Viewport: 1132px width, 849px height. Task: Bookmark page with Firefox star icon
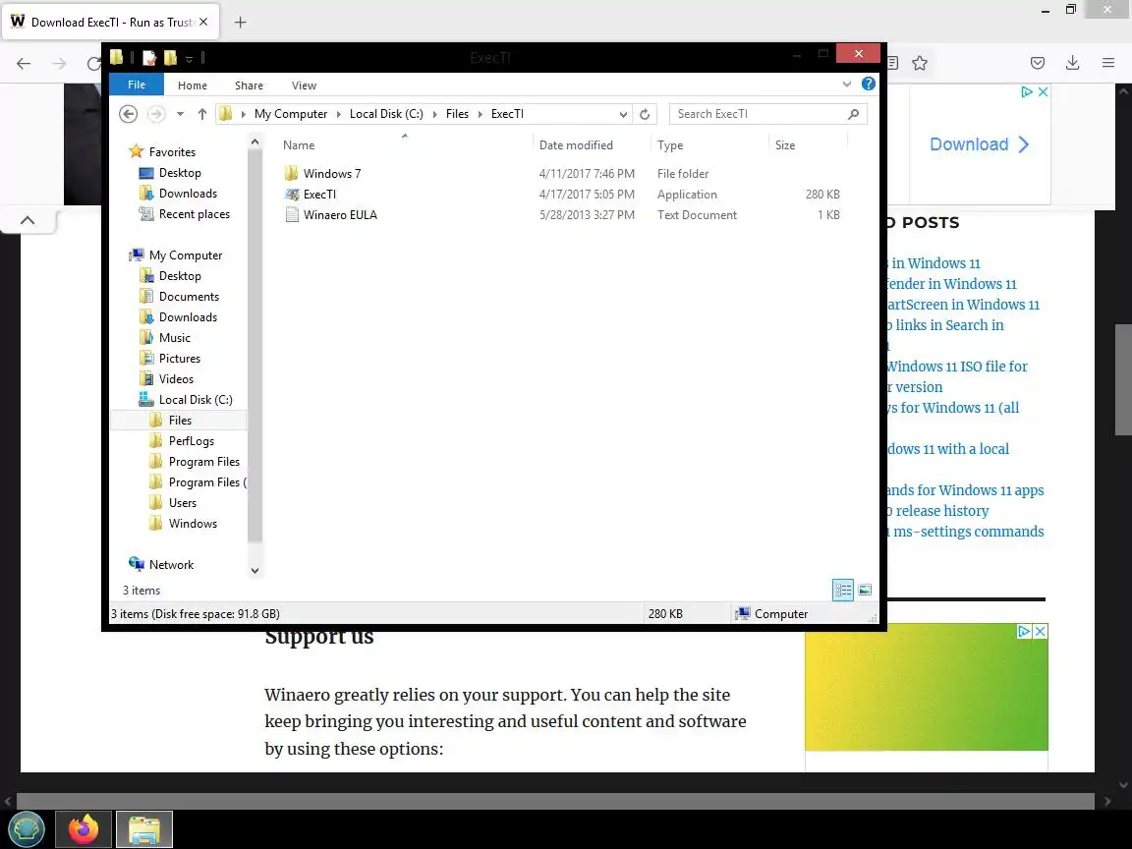(919, 64)
